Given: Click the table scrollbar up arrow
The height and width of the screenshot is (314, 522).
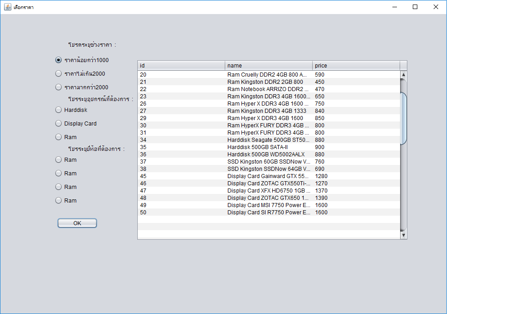Looking at the screenshot, I should (x=403, y=75).
